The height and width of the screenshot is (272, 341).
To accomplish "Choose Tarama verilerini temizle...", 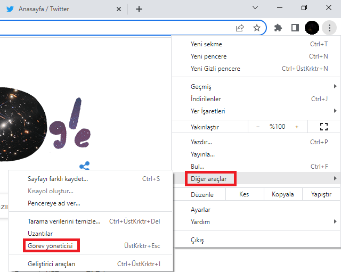I will click(91, 221).
